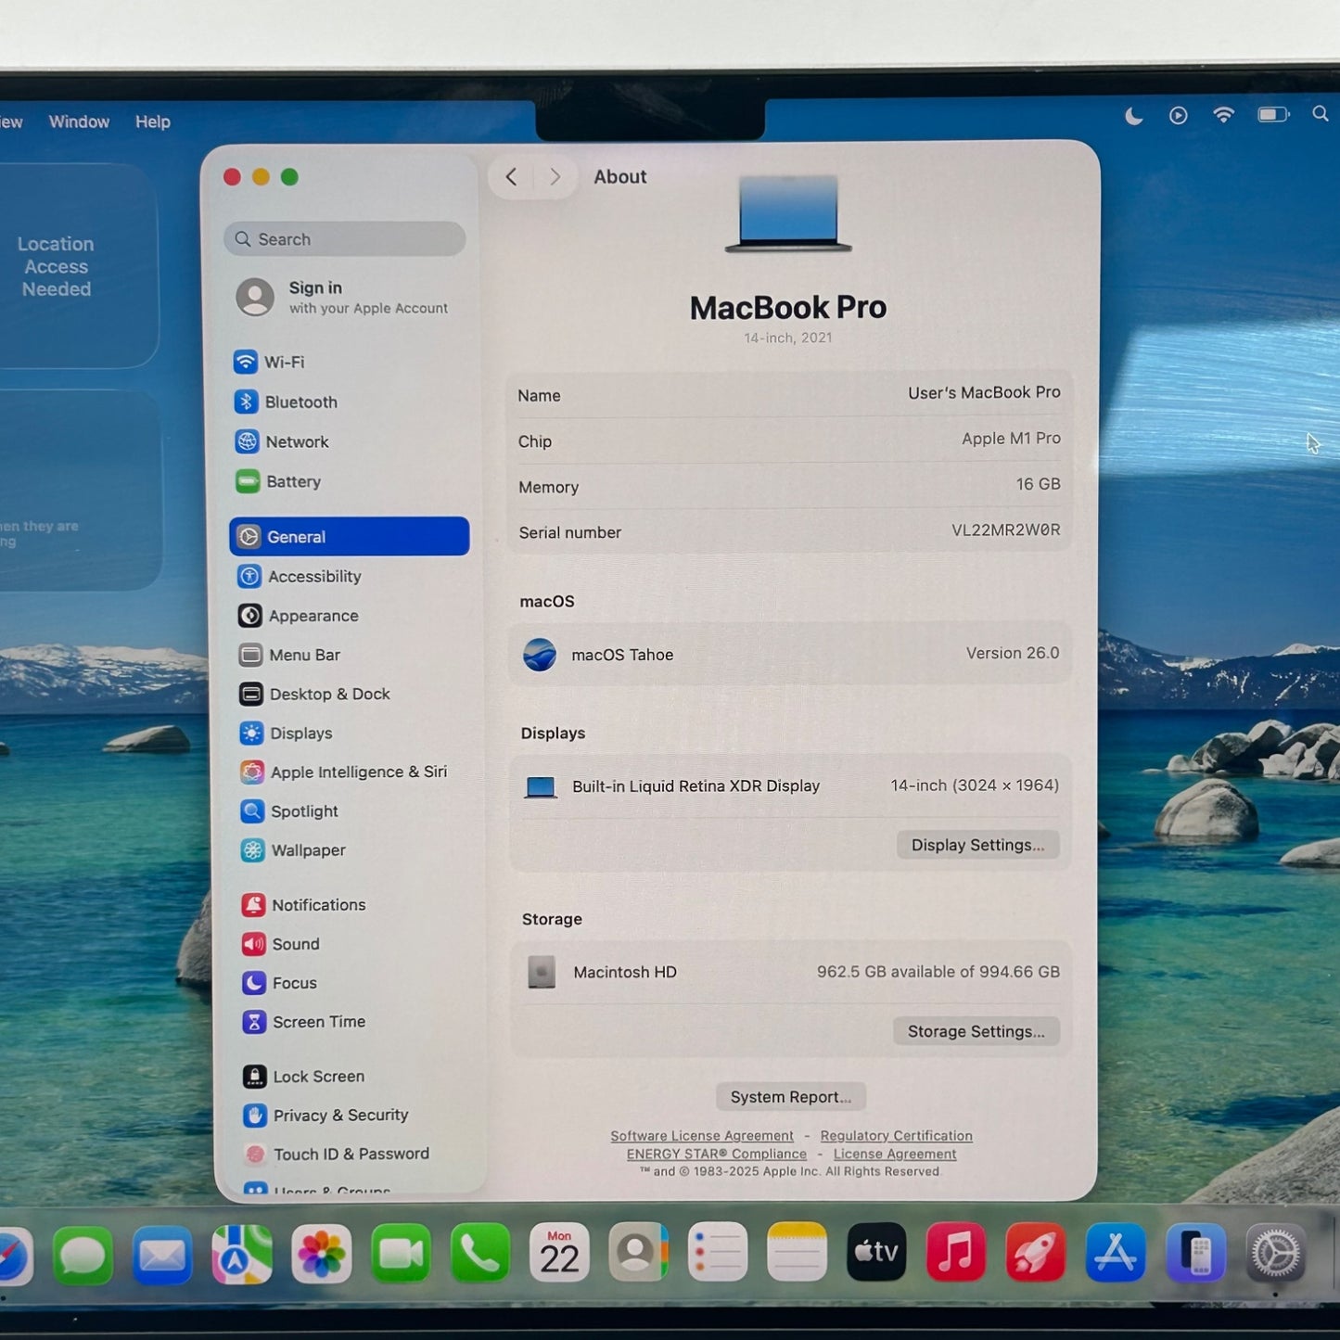This screenshot has width=1340, height=1340.
Task: Click the Search field in sidebar
Action: [345, 239]
